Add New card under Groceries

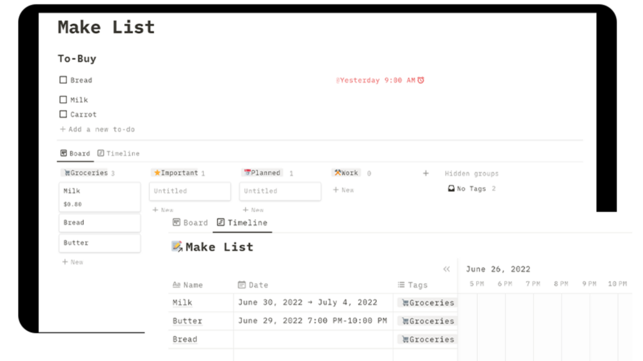(72, 262)
